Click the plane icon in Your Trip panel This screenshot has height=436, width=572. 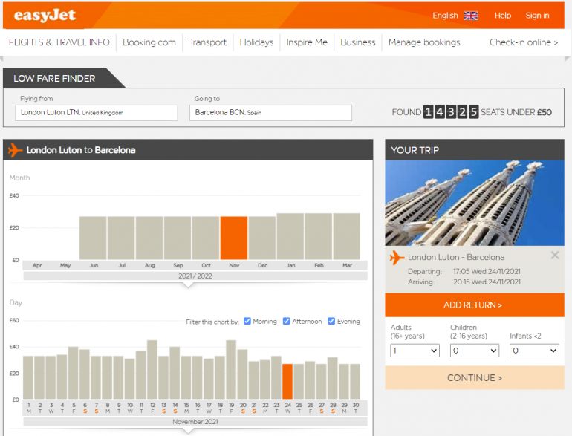click(397, 258)
